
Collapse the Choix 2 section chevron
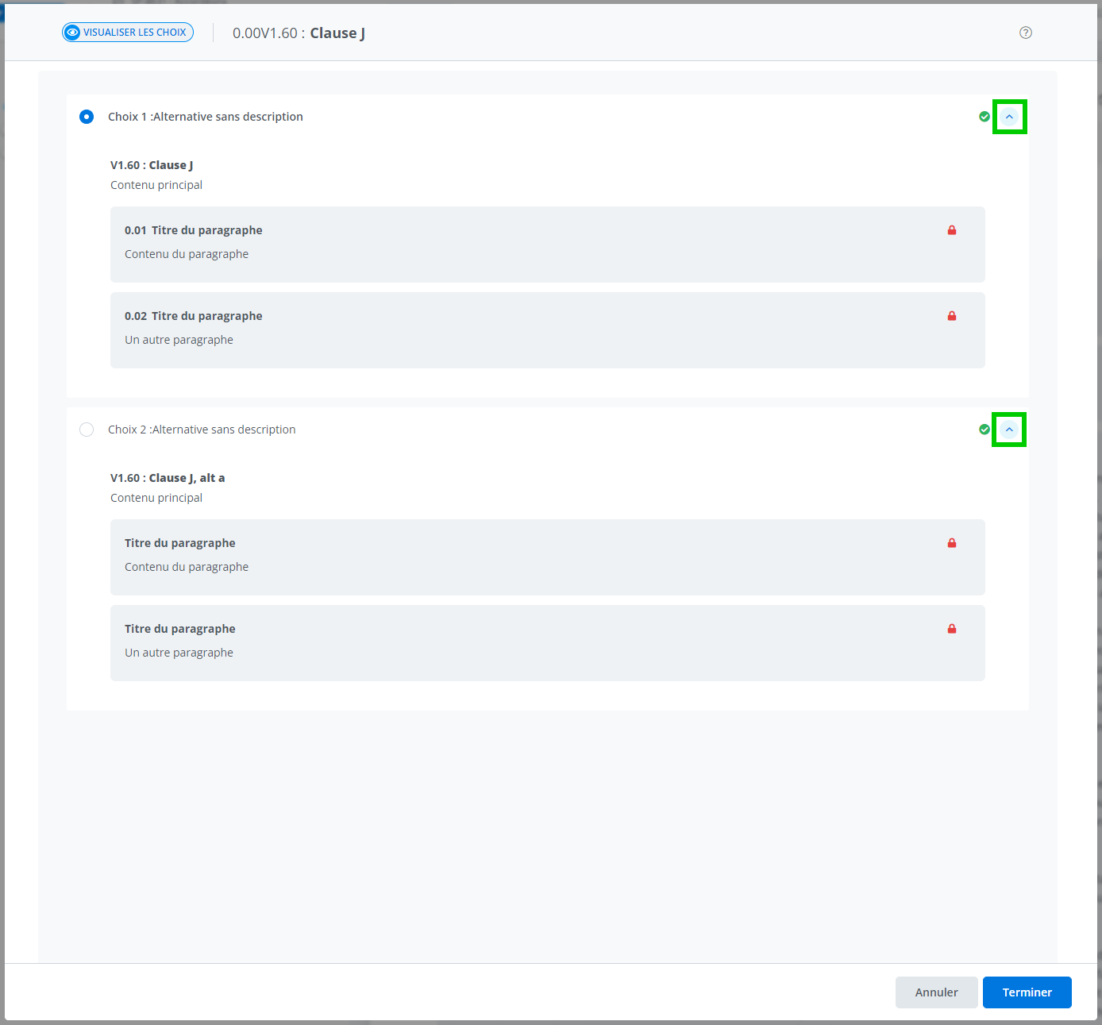(1009, 430)
